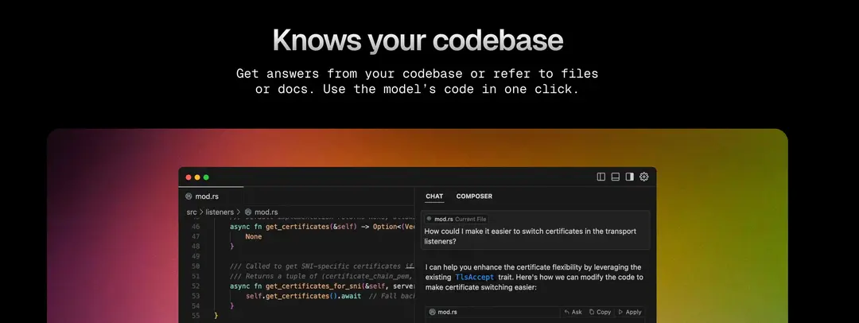859x323 pixels.
Task: Click the TlsAccept code link
Action: [474, 278]
